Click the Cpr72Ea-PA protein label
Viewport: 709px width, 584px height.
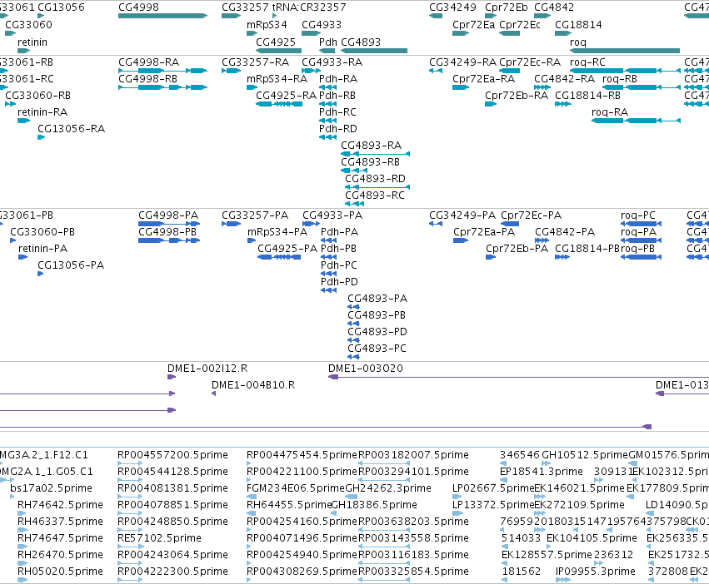pyautogui.click(x=484, y=232)
